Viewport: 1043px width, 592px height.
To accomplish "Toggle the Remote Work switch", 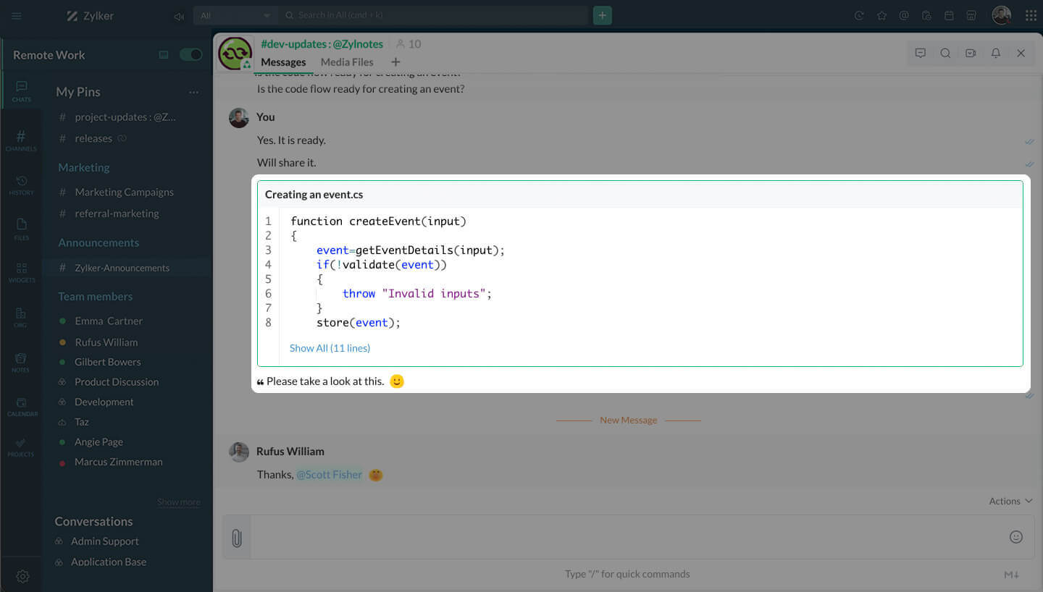I will (x=190, y=54).
